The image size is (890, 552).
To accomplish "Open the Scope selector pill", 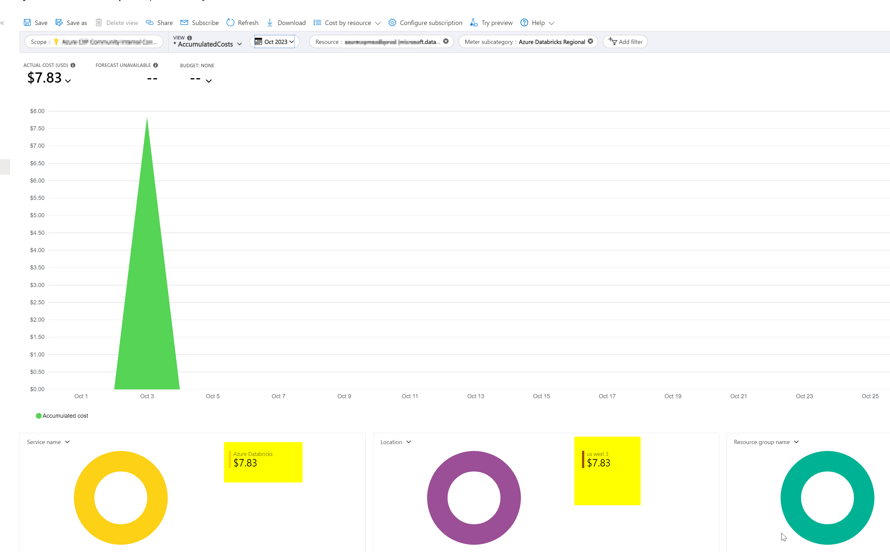I will click(x=94, y=42).
